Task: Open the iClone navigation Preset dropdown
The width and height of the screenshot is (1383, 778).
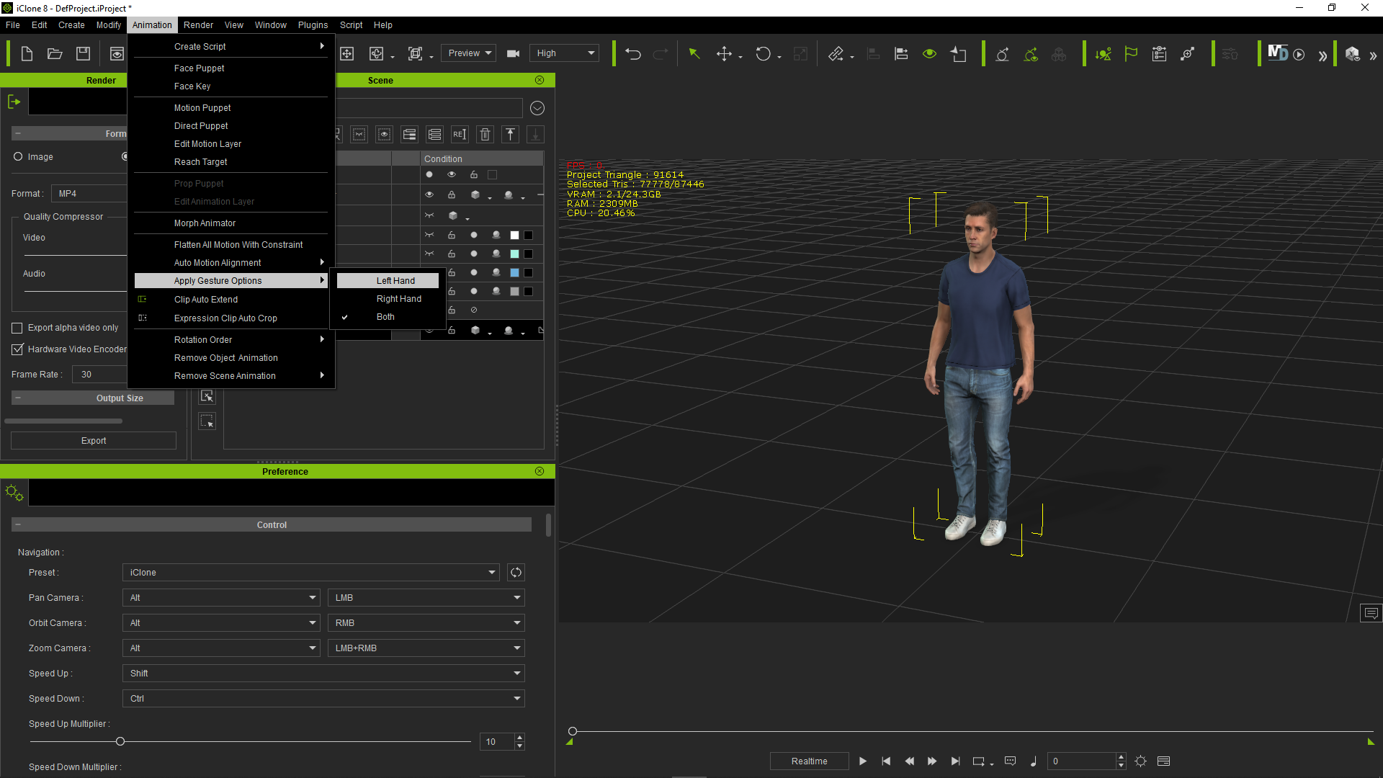Action: pos(310,573)
